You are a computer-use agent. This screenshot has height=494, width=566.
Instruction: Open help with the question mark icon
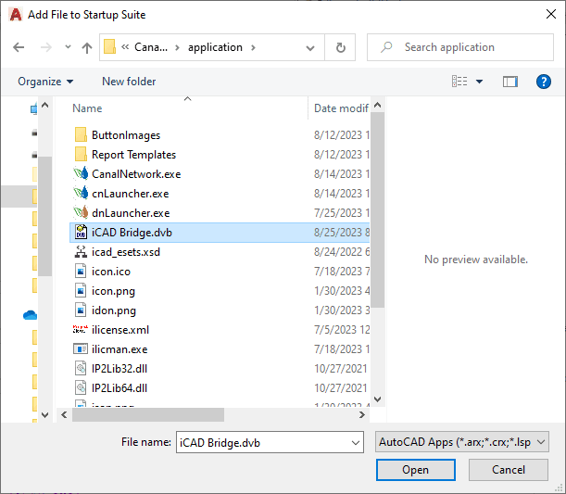[543, 82]
